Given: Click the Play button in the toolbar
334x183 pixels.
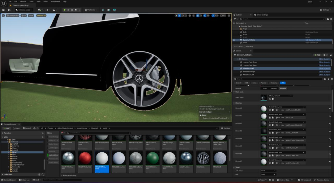Looking at the screenshot, I should tap(65, 10).
